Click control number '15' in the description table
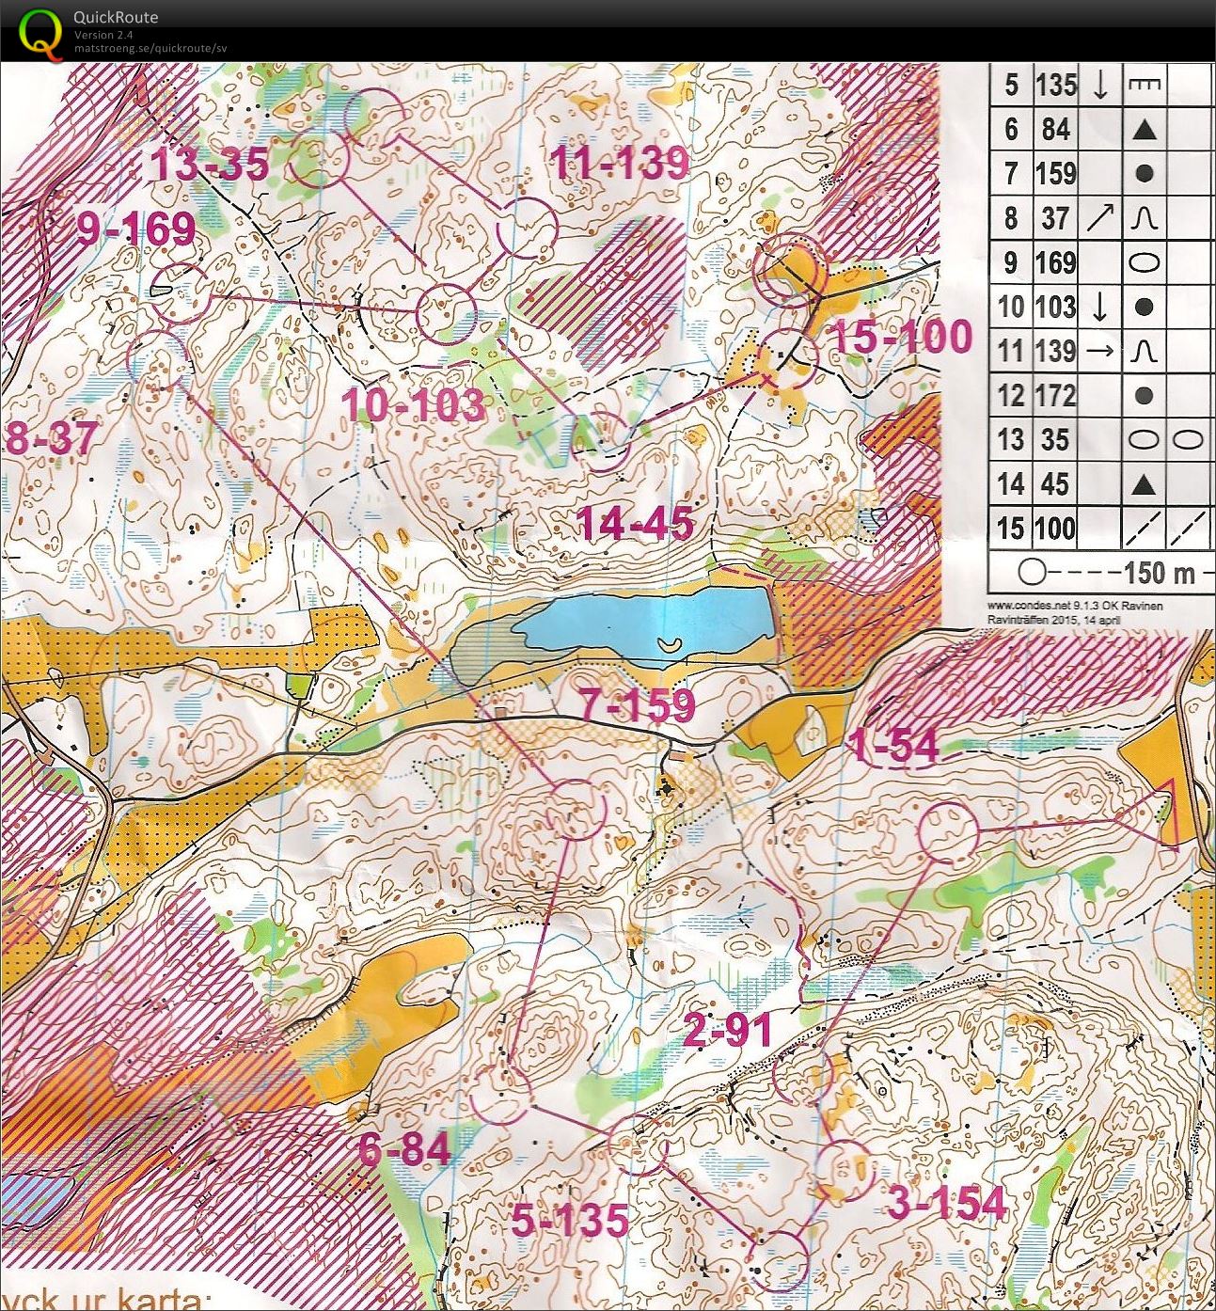This screenshot has height=1311, width=1216. (1011, 529)
